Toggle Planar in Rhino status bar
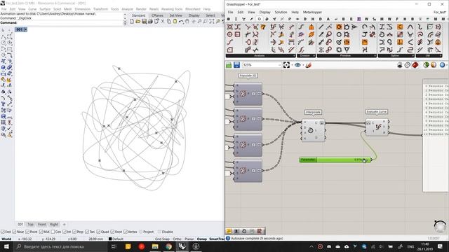This screenshot has height=252, width=449. point(189,239)
